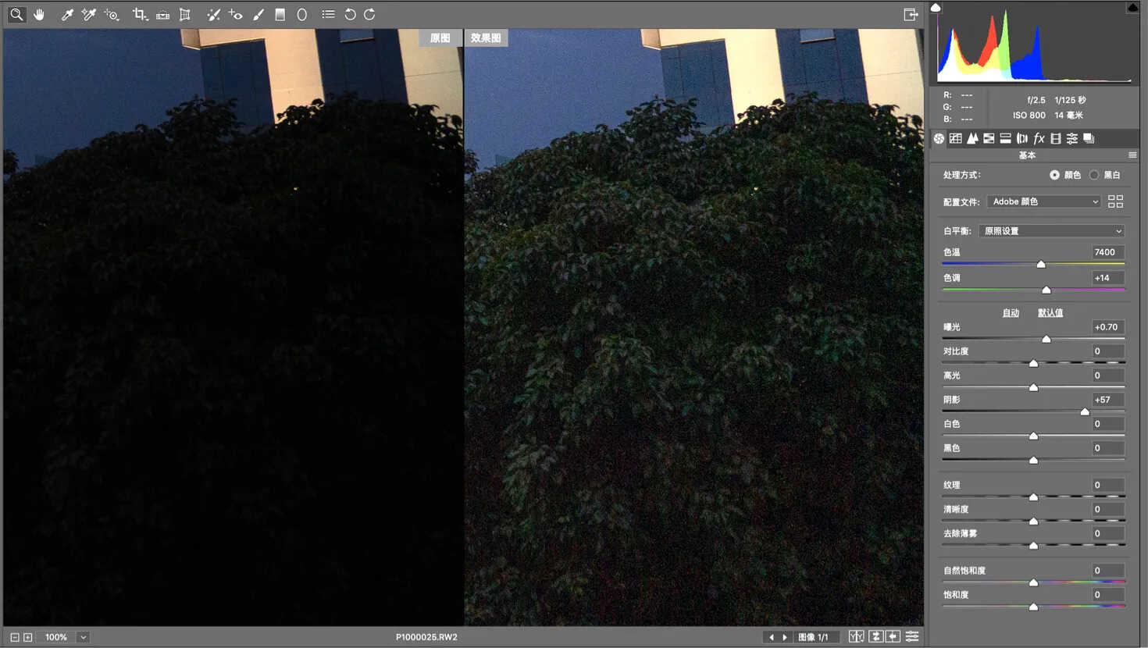Expand the 白平衡 white balance dropdown
Screen dimensions: 1148x648
tap(1052, 231)
